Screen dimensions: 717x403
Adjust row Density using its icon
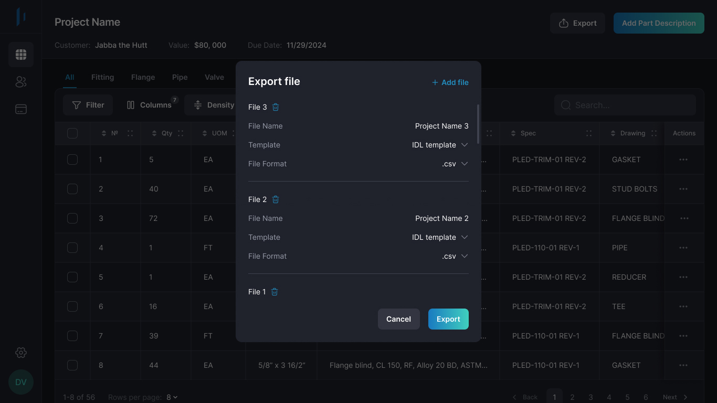click(197, 105)
